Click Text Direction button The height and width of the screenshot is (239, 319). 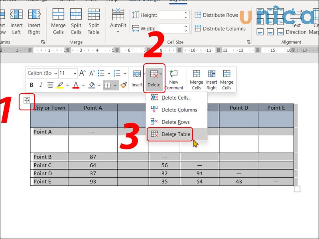(296, 22)
